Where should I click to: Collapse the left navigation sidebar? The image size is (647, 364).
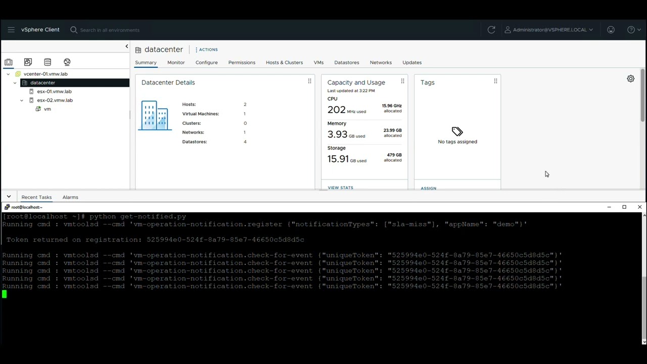point(126,47)
